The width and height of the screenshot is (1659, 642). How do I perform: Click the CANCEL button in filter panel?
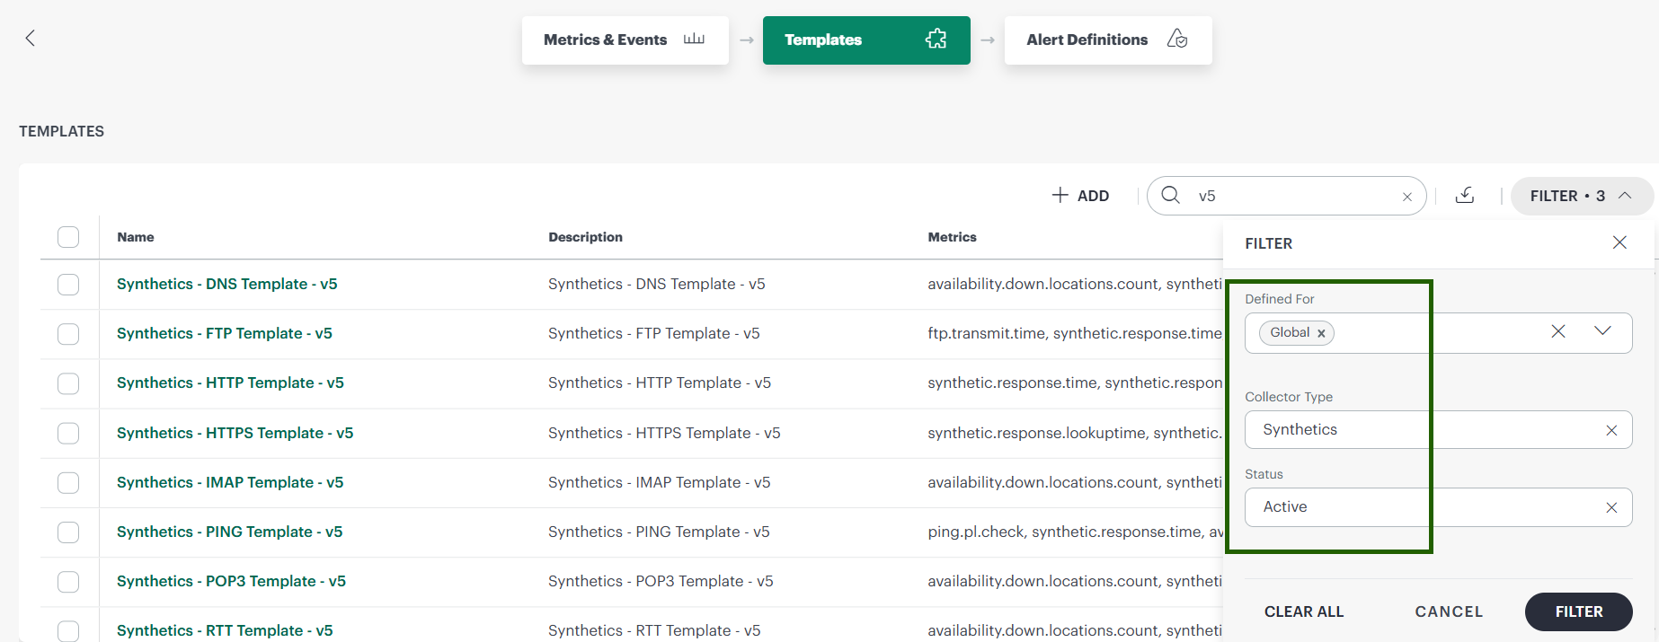tap(1449, 611)
